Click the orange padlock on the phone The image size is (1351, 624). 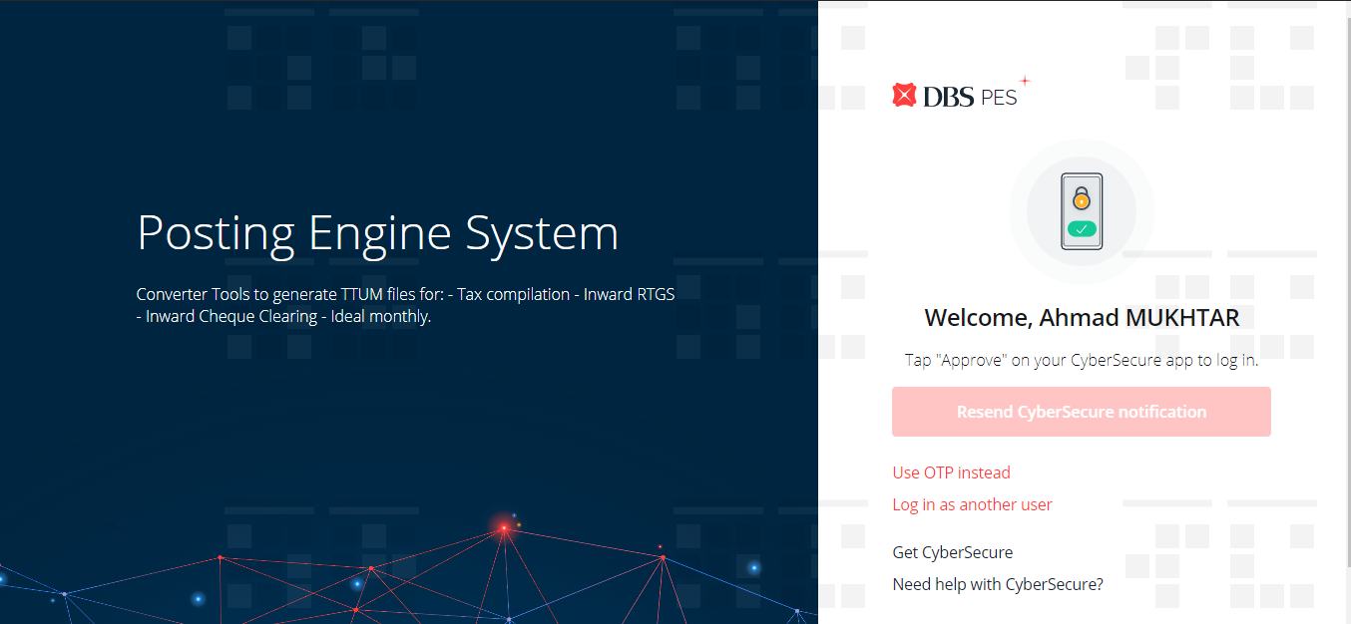(1081, 199)
